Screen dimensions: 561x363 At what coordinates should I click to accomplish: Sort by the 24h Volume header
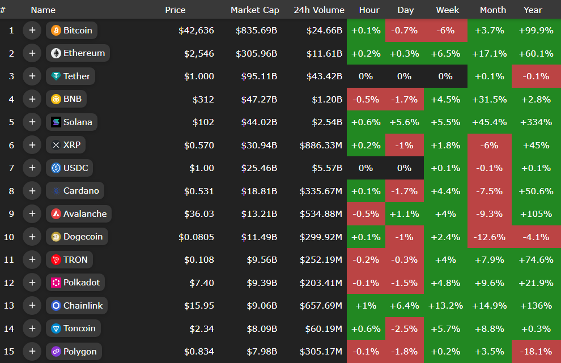318,10
